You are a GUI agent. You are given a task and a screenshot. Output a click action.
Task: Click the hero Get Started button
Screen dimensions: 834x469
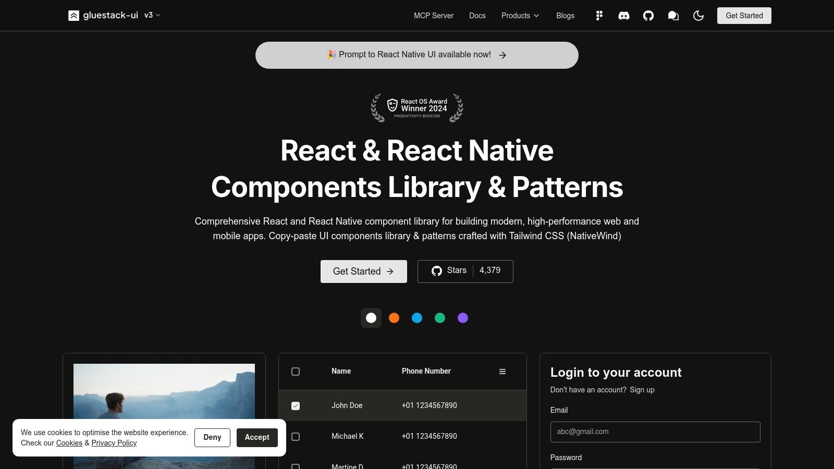coord(364,271)
